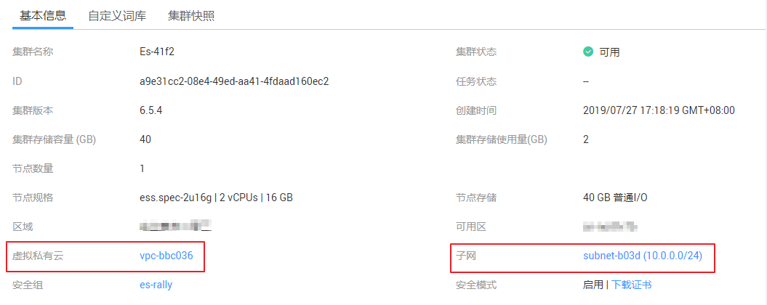Open the vpc-bbc036 virtual private cloud link
767x305 pixels.
click(x=166, y=256)
